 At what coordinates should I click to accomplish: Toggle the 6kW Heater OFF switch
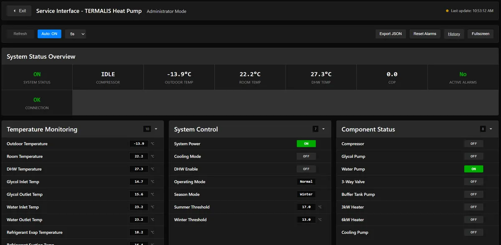pos(473,220)
